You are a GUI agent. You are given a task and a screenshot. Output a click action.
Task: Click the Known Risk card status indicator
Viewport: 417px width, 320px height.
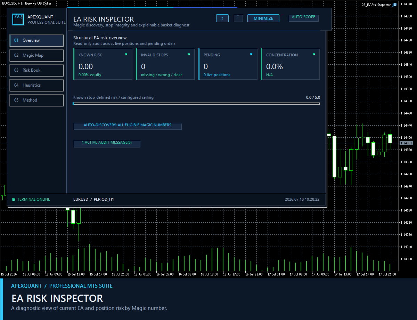[126, 54]
